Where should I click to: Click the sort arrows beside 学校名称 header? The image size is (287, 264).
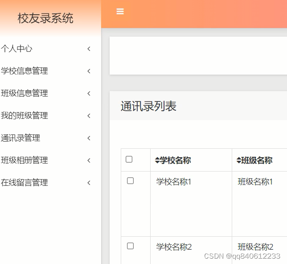point(157,160)
